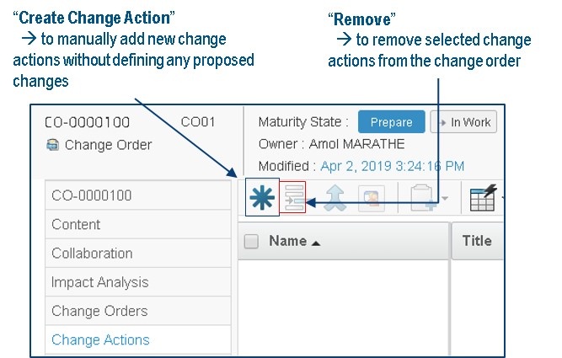Promote to In Work state button

pos(464,122)
